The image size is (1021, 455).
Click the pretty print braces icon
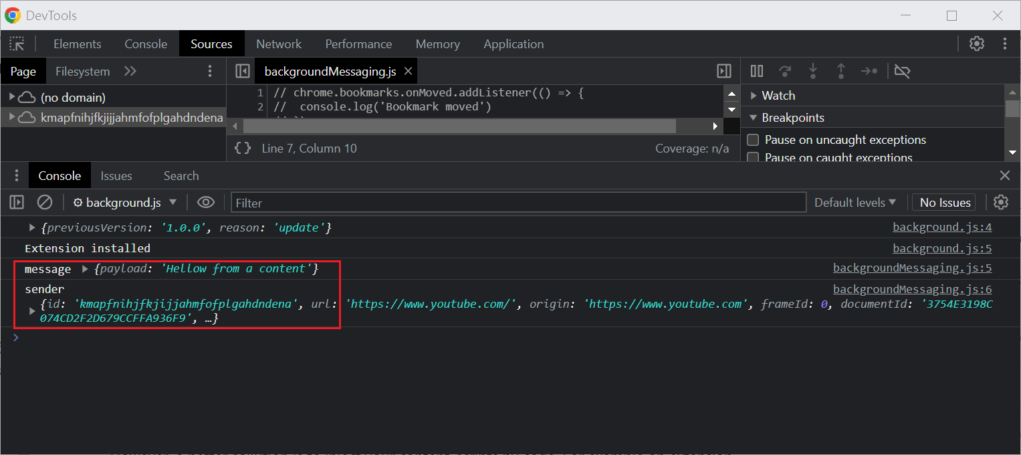coord(243,149)
